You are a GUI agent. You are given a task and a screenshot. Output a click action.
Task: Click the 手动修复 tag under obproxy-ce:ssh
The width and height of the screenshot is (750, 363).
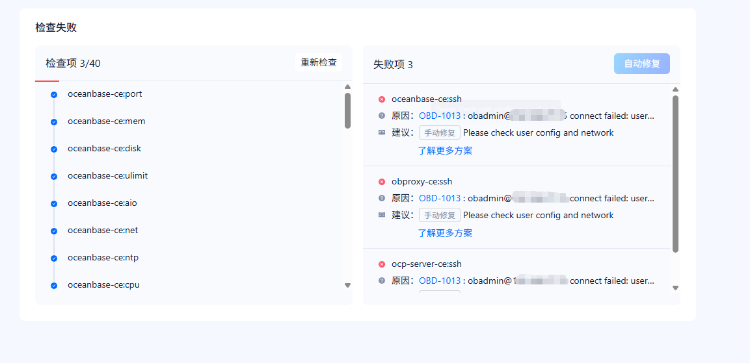coord(439,215)
